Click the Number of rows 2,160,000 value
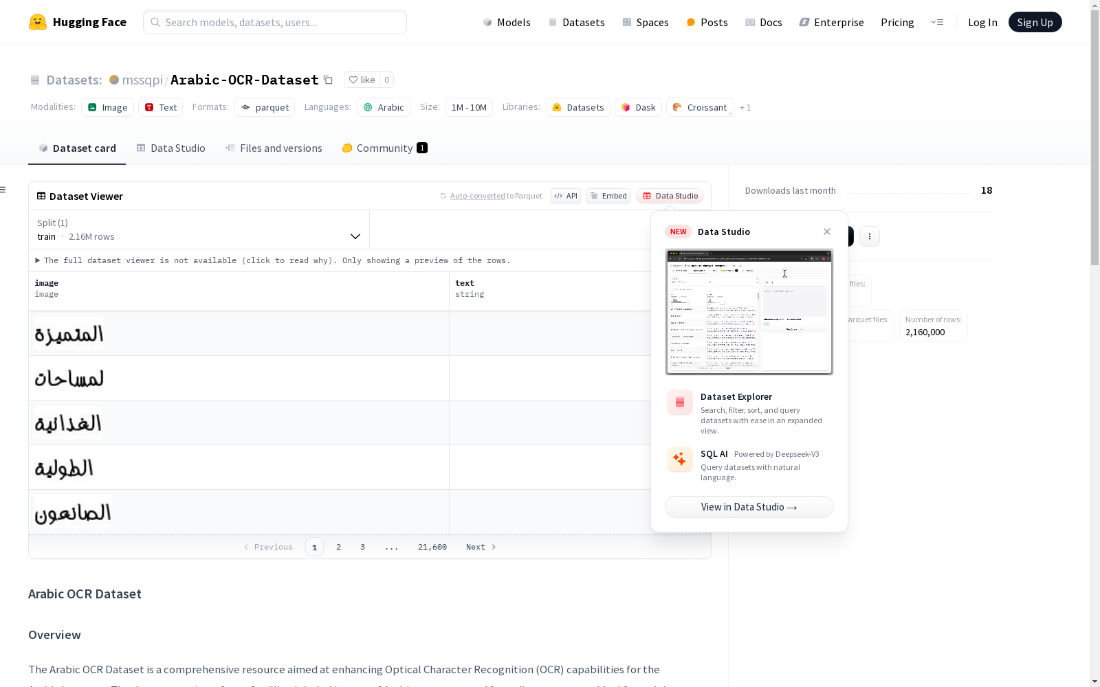1100x687 pixels. [925, 332]
